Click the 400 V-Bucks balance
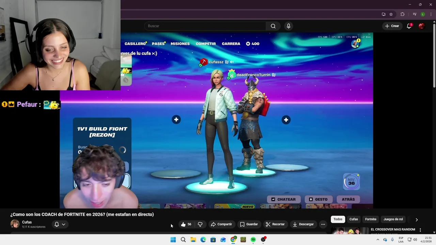 pyautogui.click(x=252, y=44)
